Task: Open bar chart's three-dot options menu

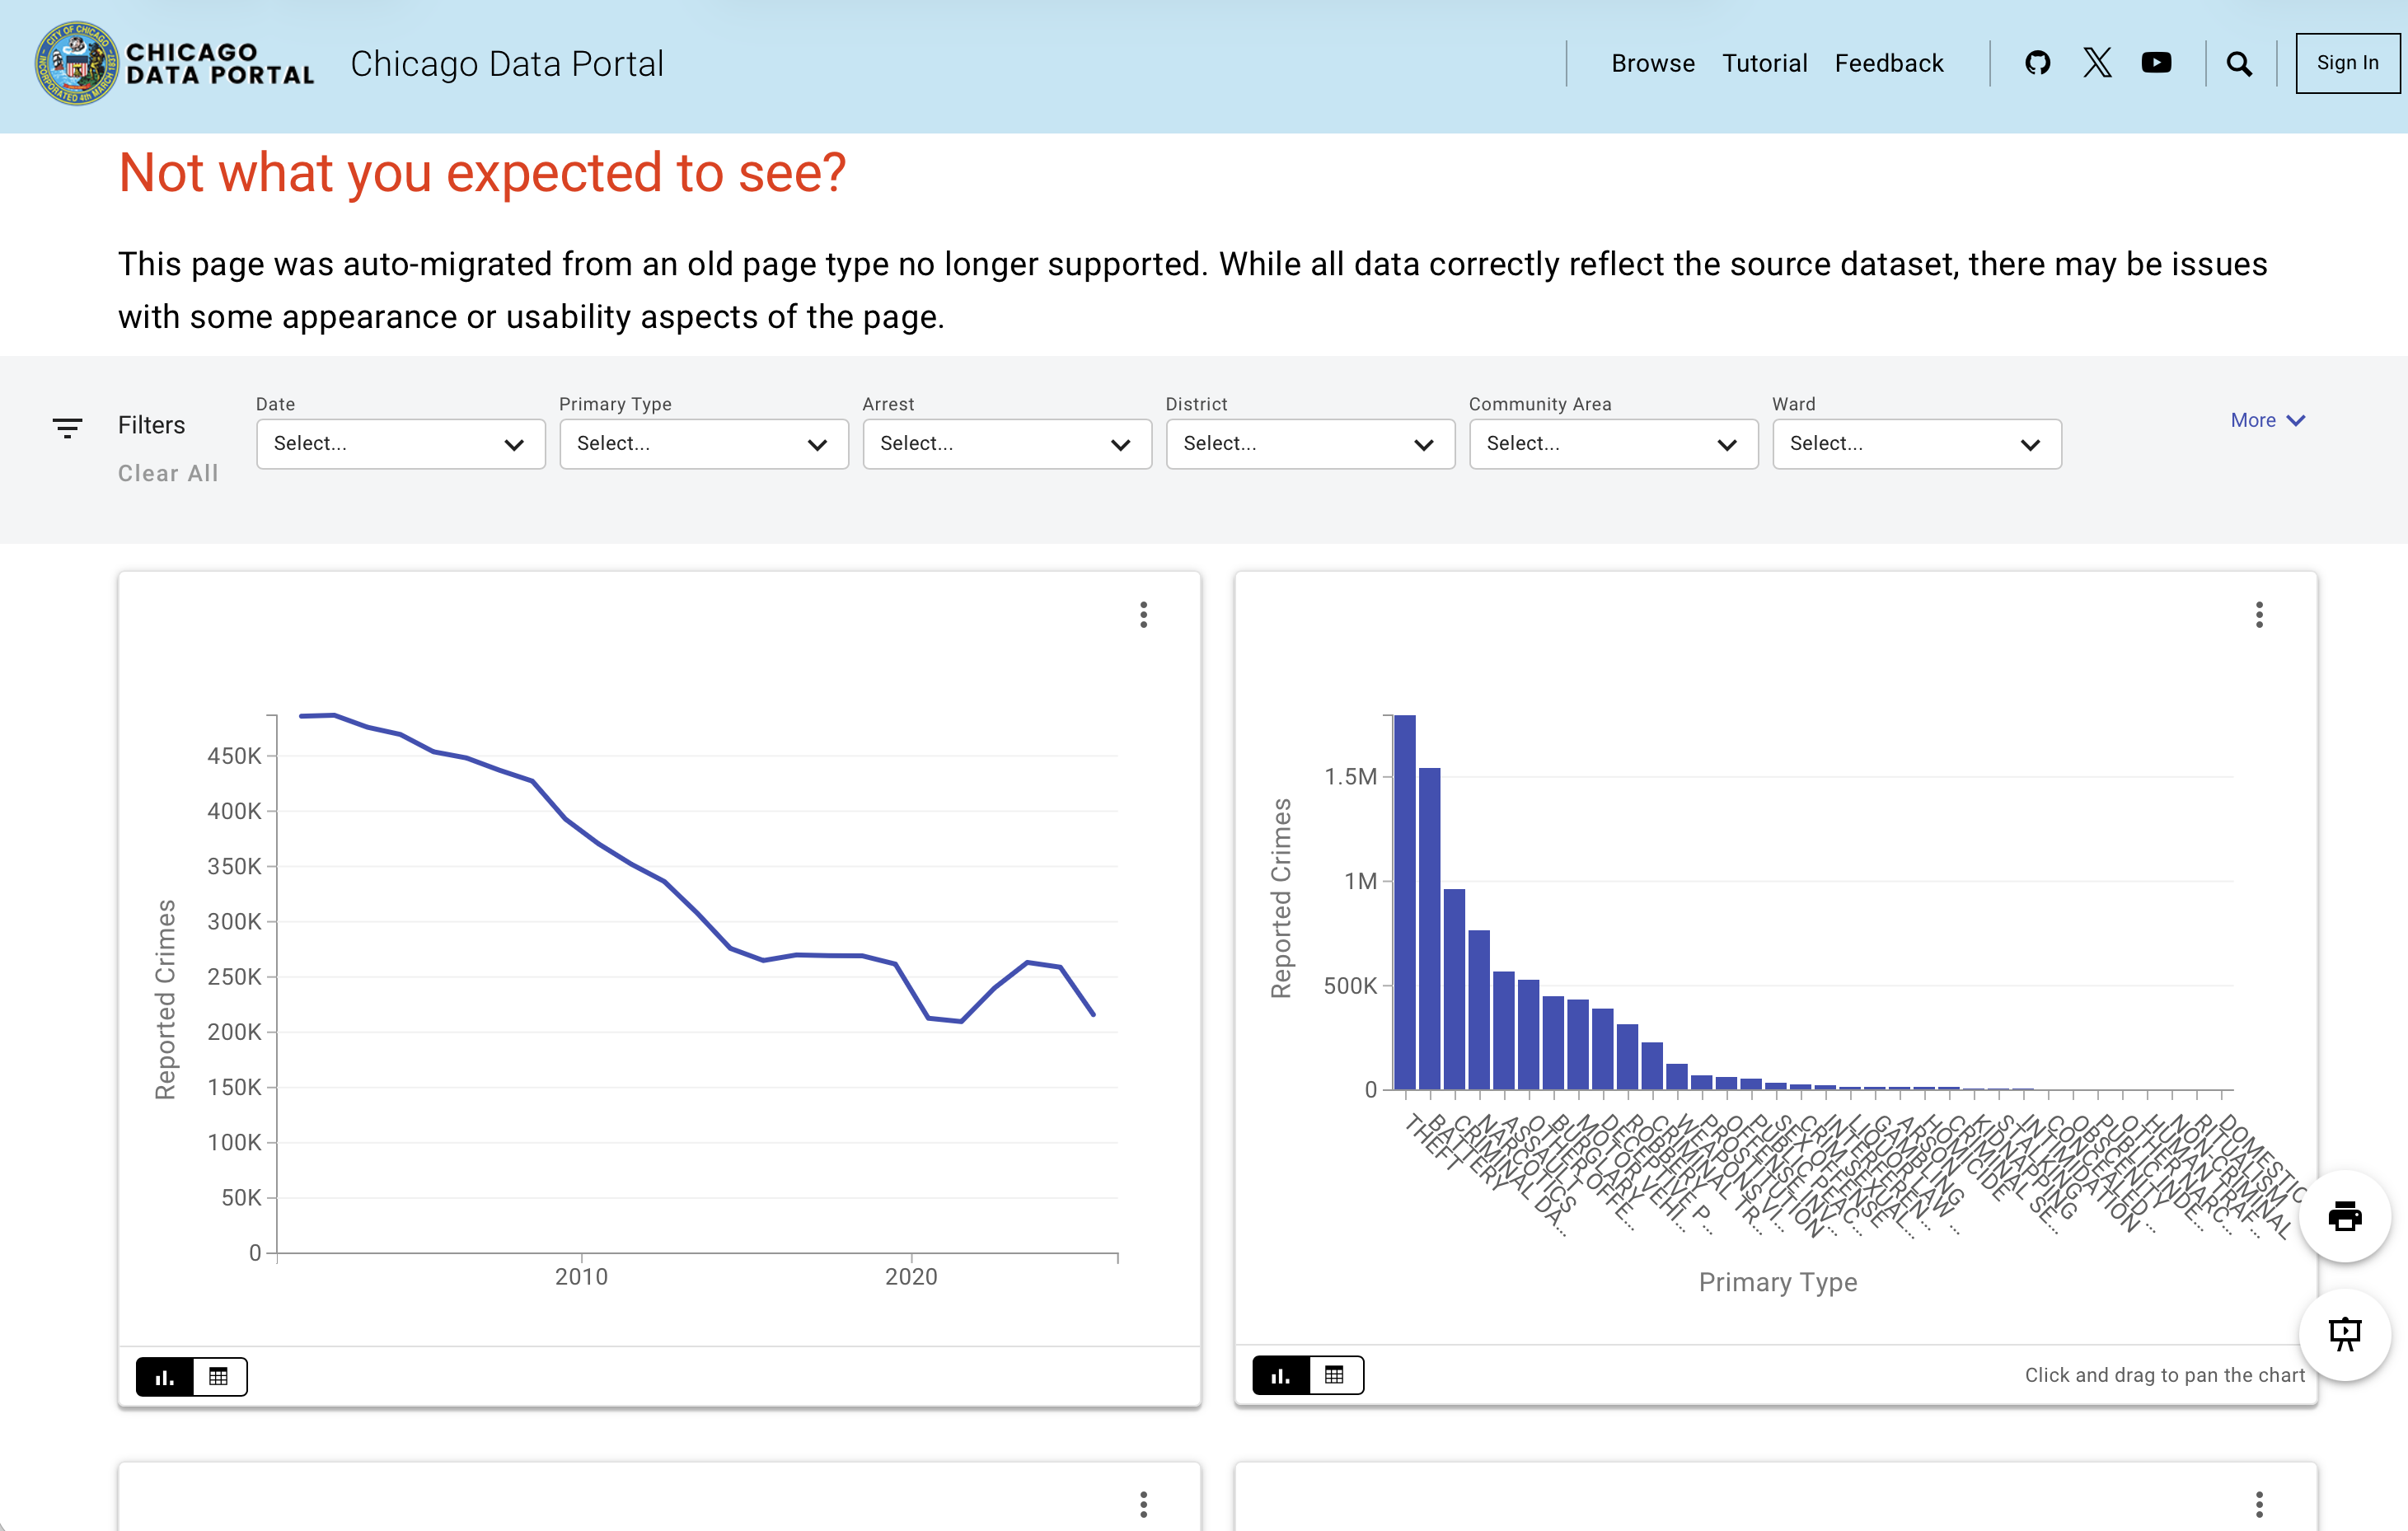Action: pos(2258,614)
